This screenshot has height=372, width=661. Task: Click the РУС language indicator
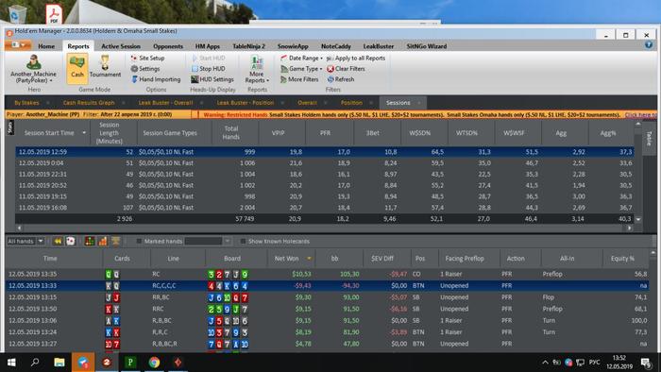point(594,363)
